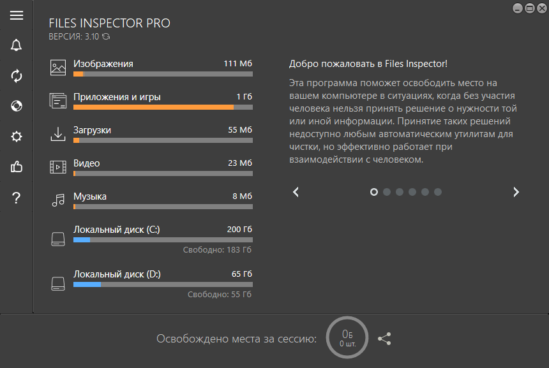Select the second carousel page dot
Screen dimensions: 549x368
[x=387, y=192]
